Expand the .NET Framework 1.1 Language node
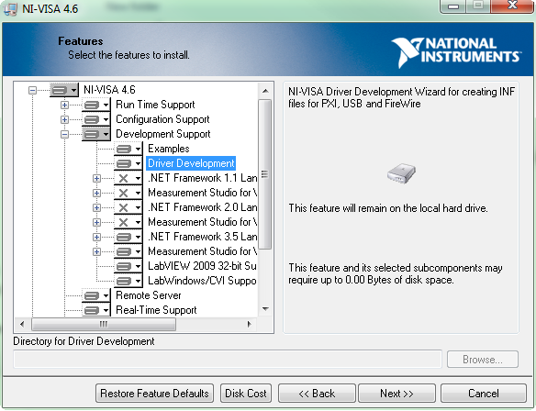Viewport: 536px width, 411px height. pyautogui.click(x=96, y=178)
